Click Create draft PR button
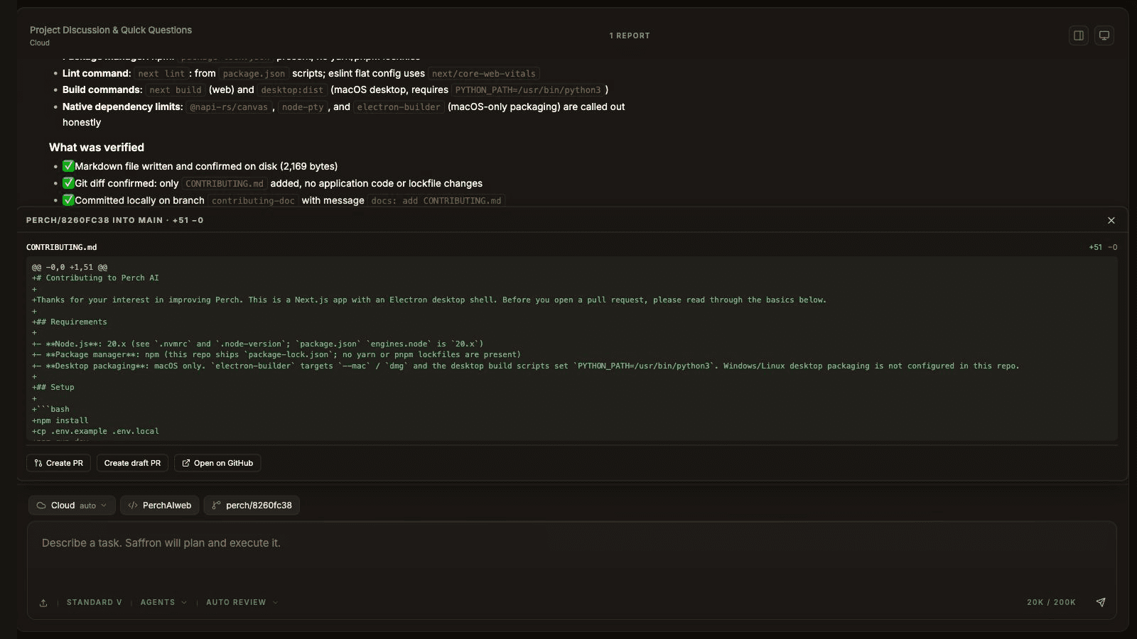1137x639 pixels. pyautogui.click(x=132, y=463)
